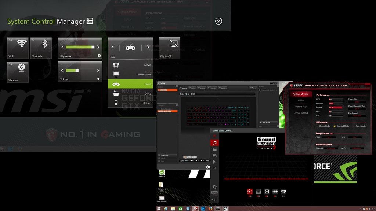
Task: Select the Movie ECO mode
Action: tap(130, 65)
